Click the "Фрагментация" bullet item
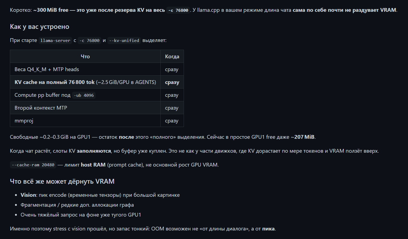Viewport: 408px width, 239px height. point(77,205)
